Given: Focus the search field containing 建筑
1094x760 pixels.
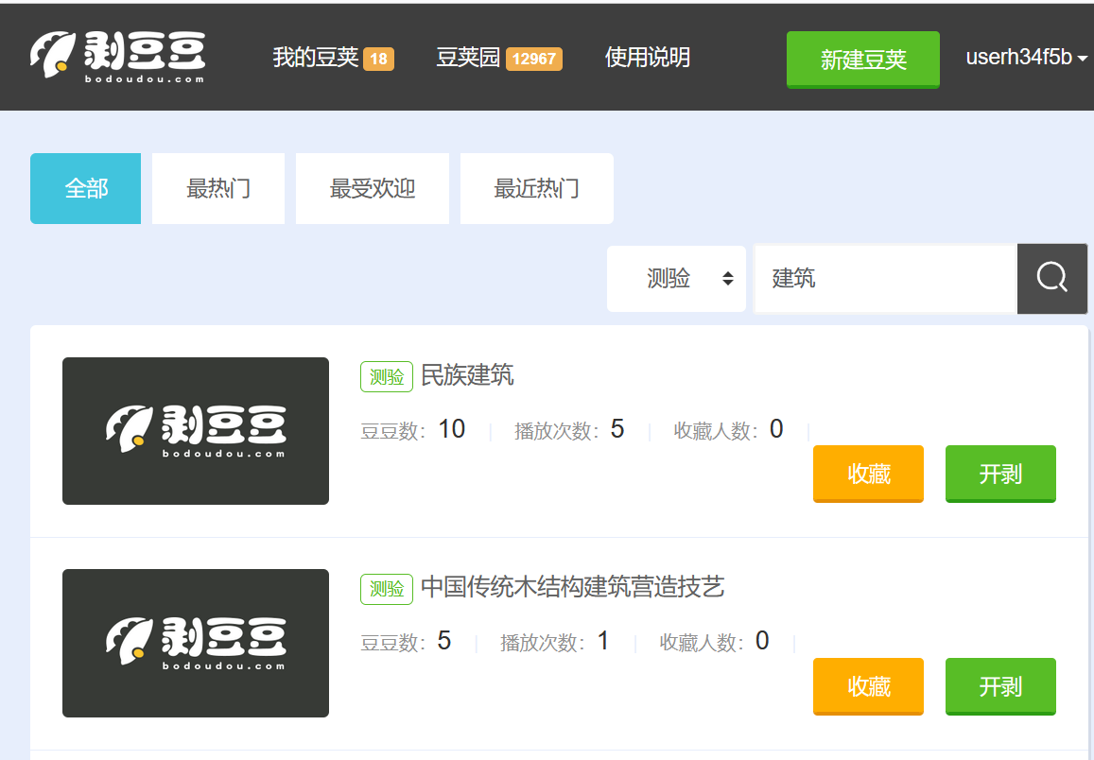Looking at the screenshot, I should pos(884,278).
